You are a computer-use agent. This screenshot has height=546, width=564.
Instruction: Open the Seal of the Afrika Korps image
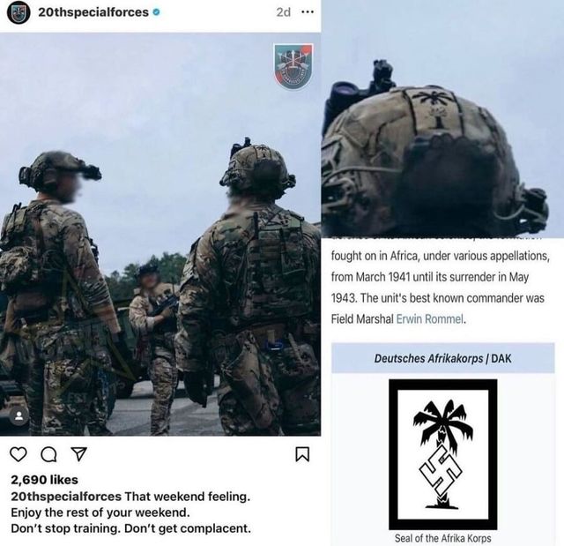443,454
